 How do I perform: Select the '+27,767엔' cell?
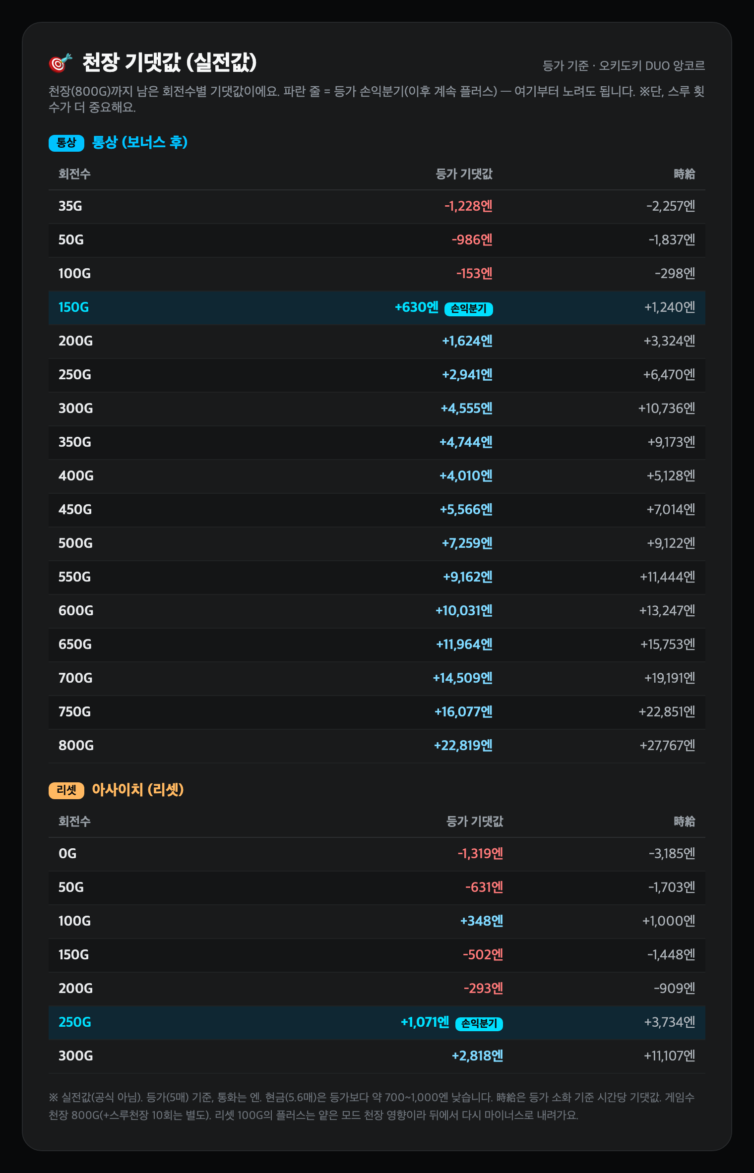click(667, 746)
